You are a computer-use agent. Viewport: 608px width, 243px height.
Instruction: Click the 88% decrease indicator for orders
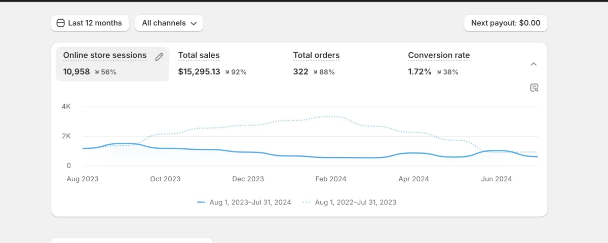[x=324, y=72]
